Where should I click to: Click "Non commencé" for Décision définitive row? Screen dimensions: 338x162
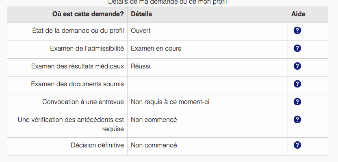coord(154,145)
